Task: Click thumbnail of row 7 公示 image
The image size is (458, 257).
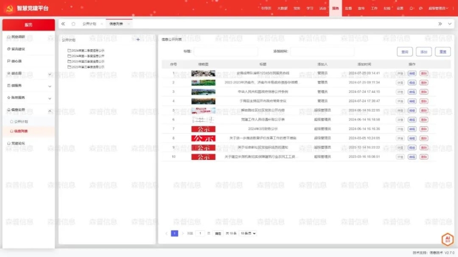Action: coord(203,129)
